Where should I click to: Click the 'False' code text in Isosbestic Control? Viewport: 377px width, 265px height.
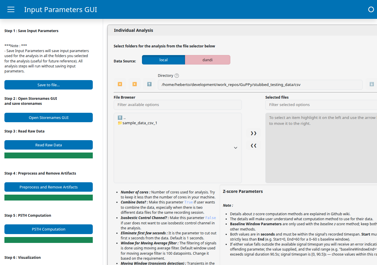point(211,218)
